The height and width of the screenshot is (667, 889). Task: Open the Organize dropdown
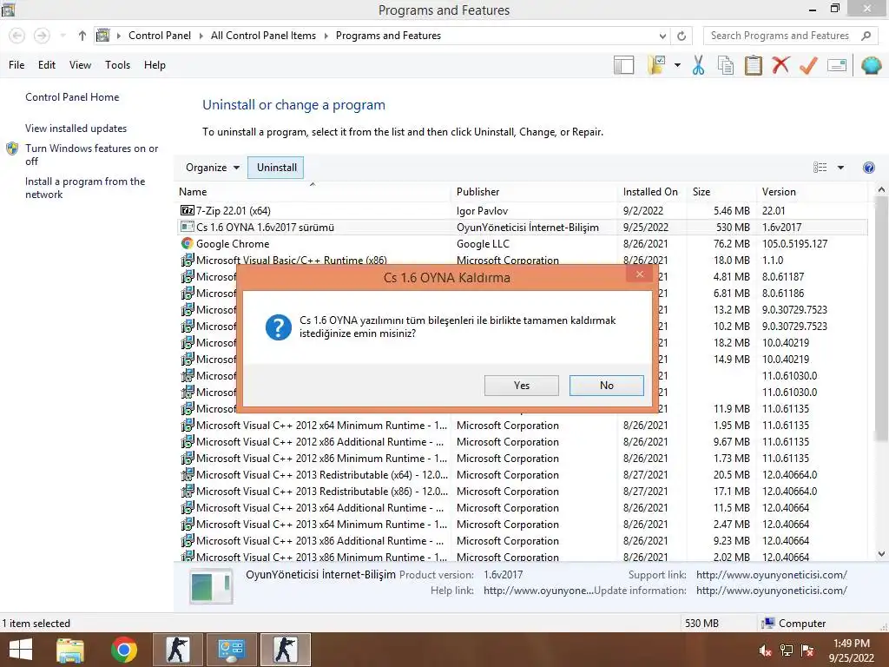click(213, 168)
